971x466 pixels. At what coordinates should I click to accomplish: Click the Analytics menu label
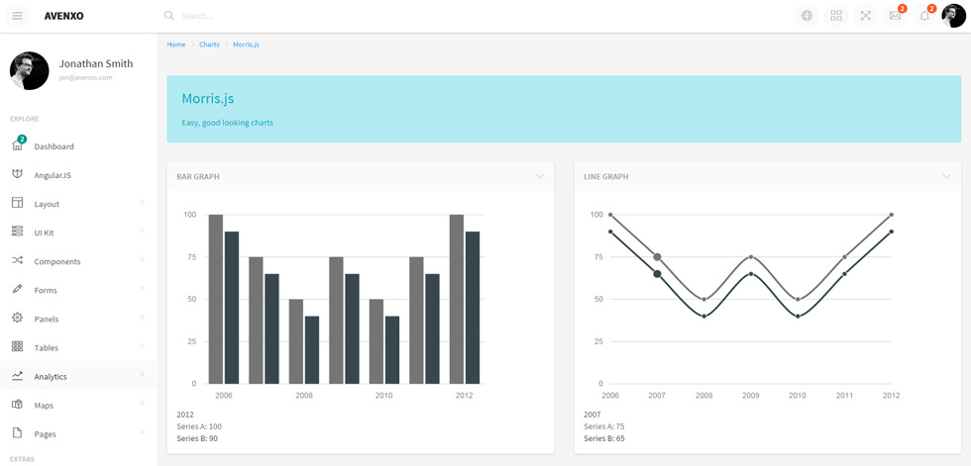(x=51, y=376)
